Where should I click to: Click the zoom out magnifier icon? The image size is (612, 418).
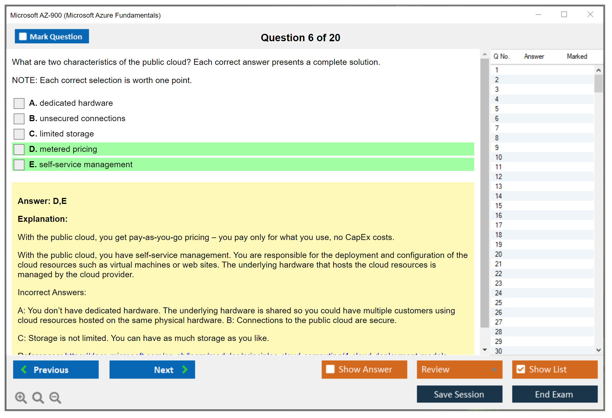55,397
